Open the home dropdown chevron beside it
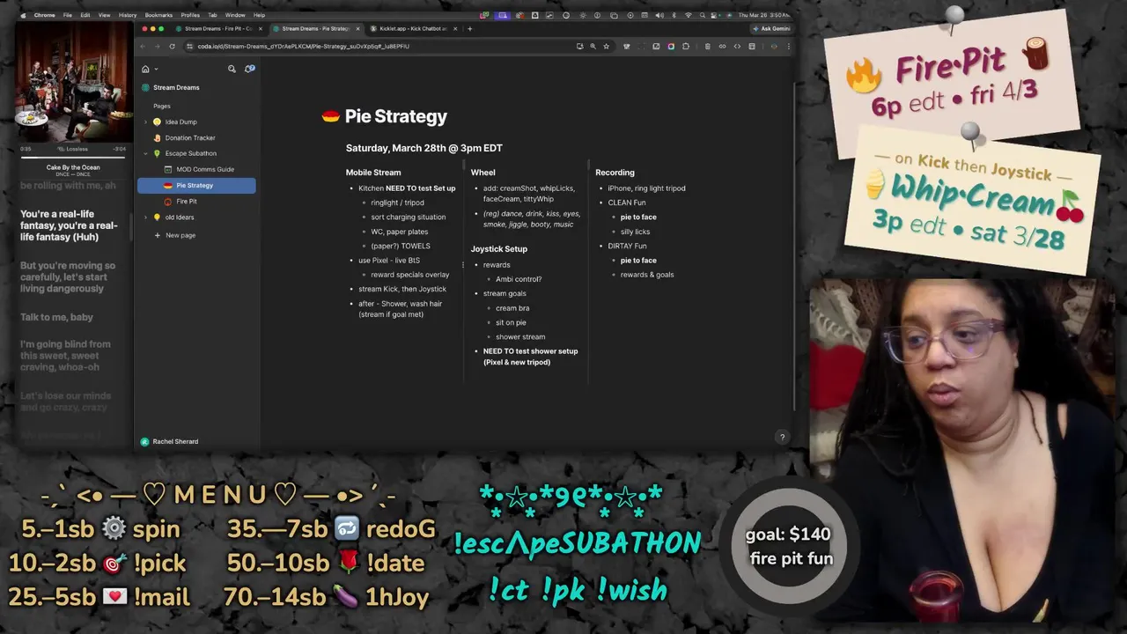 (x=156, y=69)
